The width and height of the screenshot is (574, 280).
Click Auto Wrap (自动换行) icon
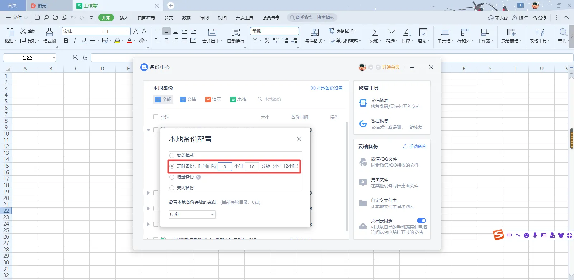click(x=236, y=32)
